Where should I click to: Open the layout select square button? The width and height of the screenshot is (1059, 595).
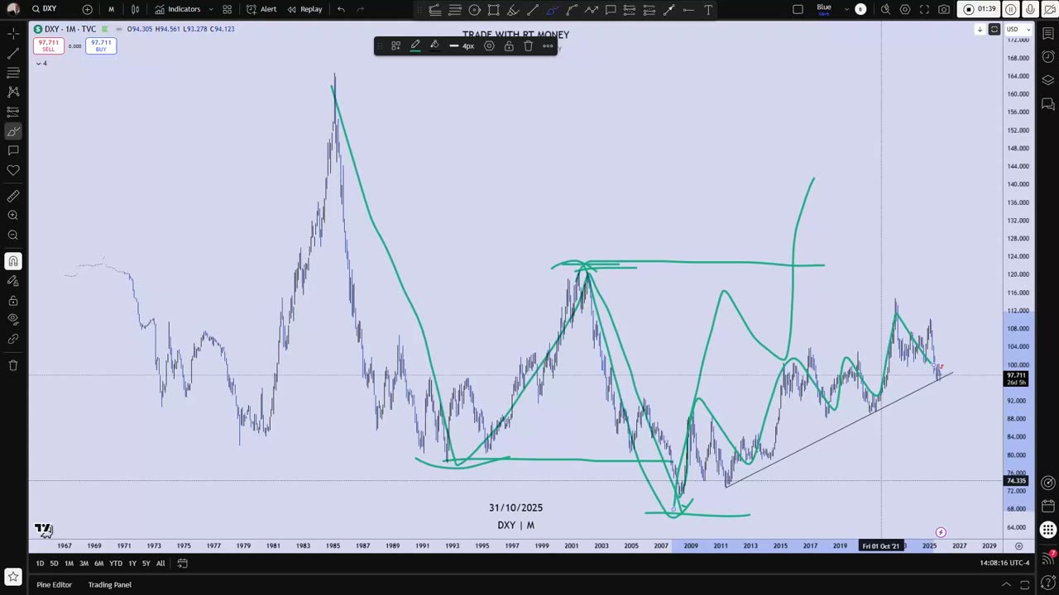pos(798,9)
